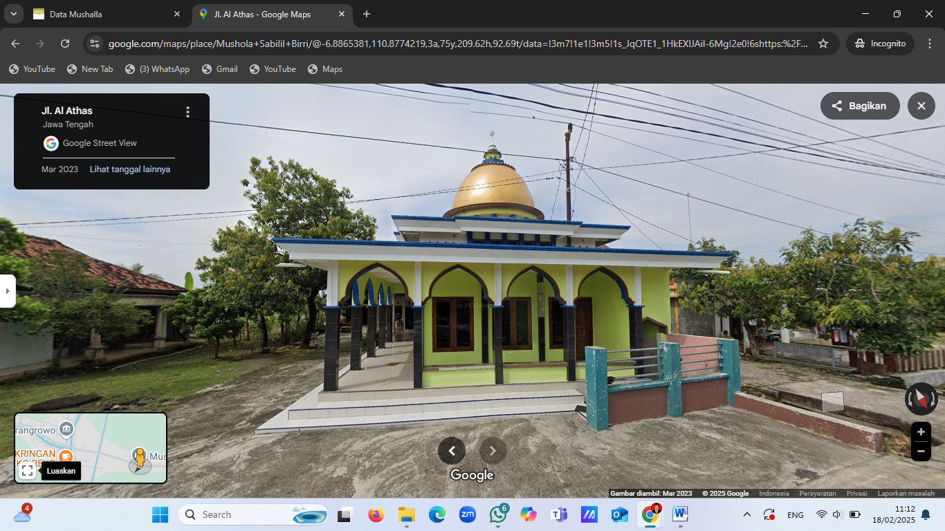Screen dimensions: 945x531
Task: Go to the previous Street View image
Action: (x=452, y=451)
